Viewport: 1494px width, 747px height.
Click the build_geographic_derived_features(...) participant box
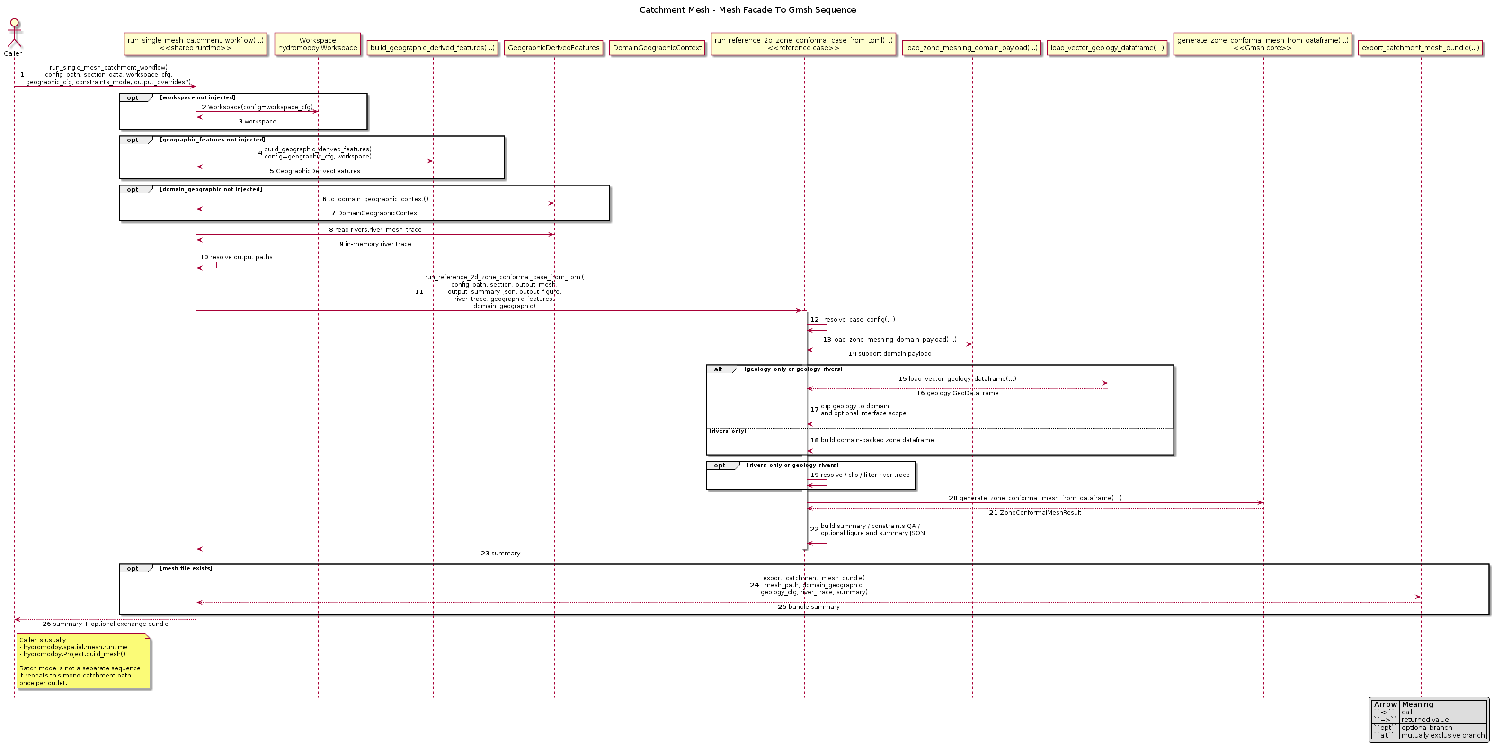pyautogui.click(x=433, y=48)
